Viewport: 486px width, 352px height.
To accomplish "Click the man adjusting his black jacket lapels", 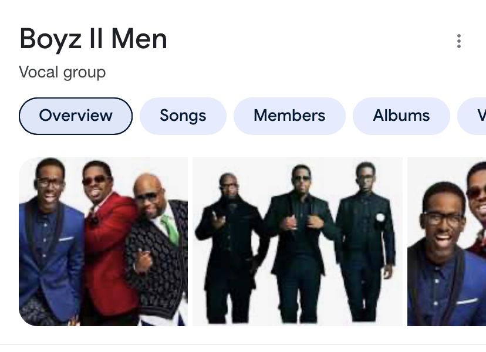I will (299, 245).
